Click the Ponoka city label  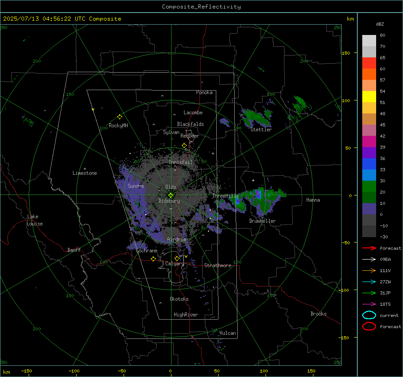[x=204, y=92]
